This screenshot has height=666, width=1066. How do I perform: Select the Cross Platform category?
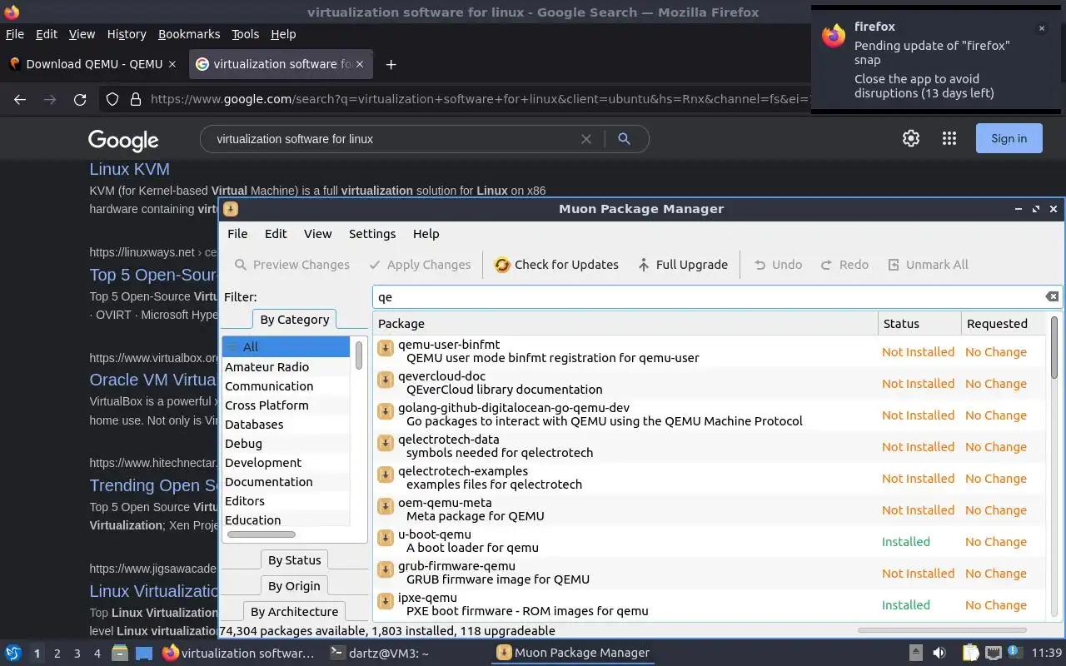click(286, 405)
